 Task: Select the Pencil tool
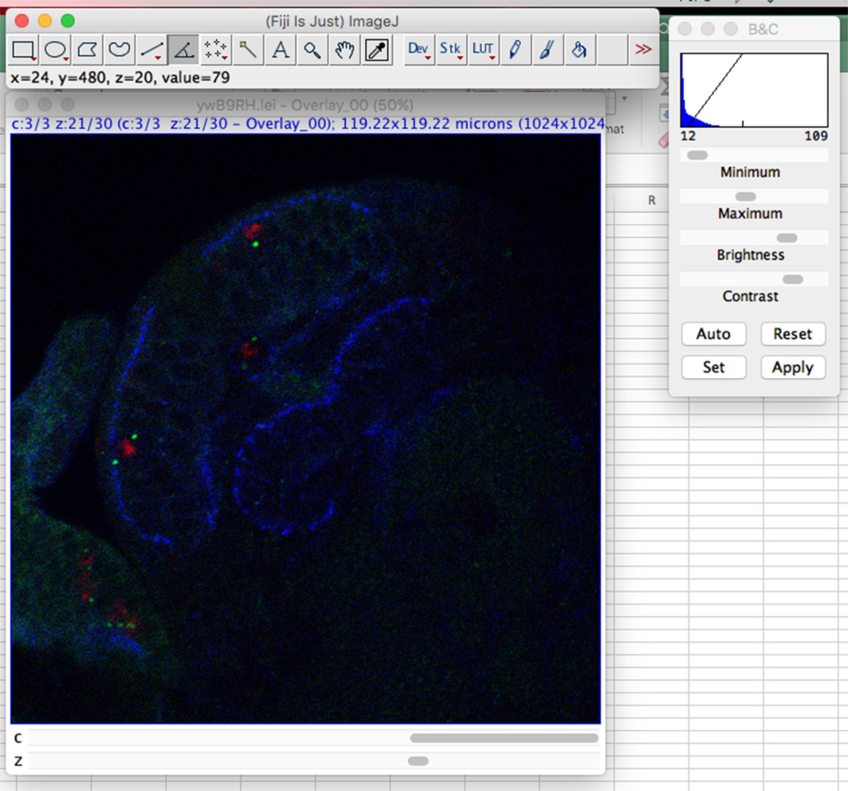(x=515, y=49)
